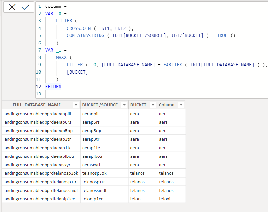Select cell landingconsumabledbprdaerap1te
268x212 pixels.
[x=41, y=148]
